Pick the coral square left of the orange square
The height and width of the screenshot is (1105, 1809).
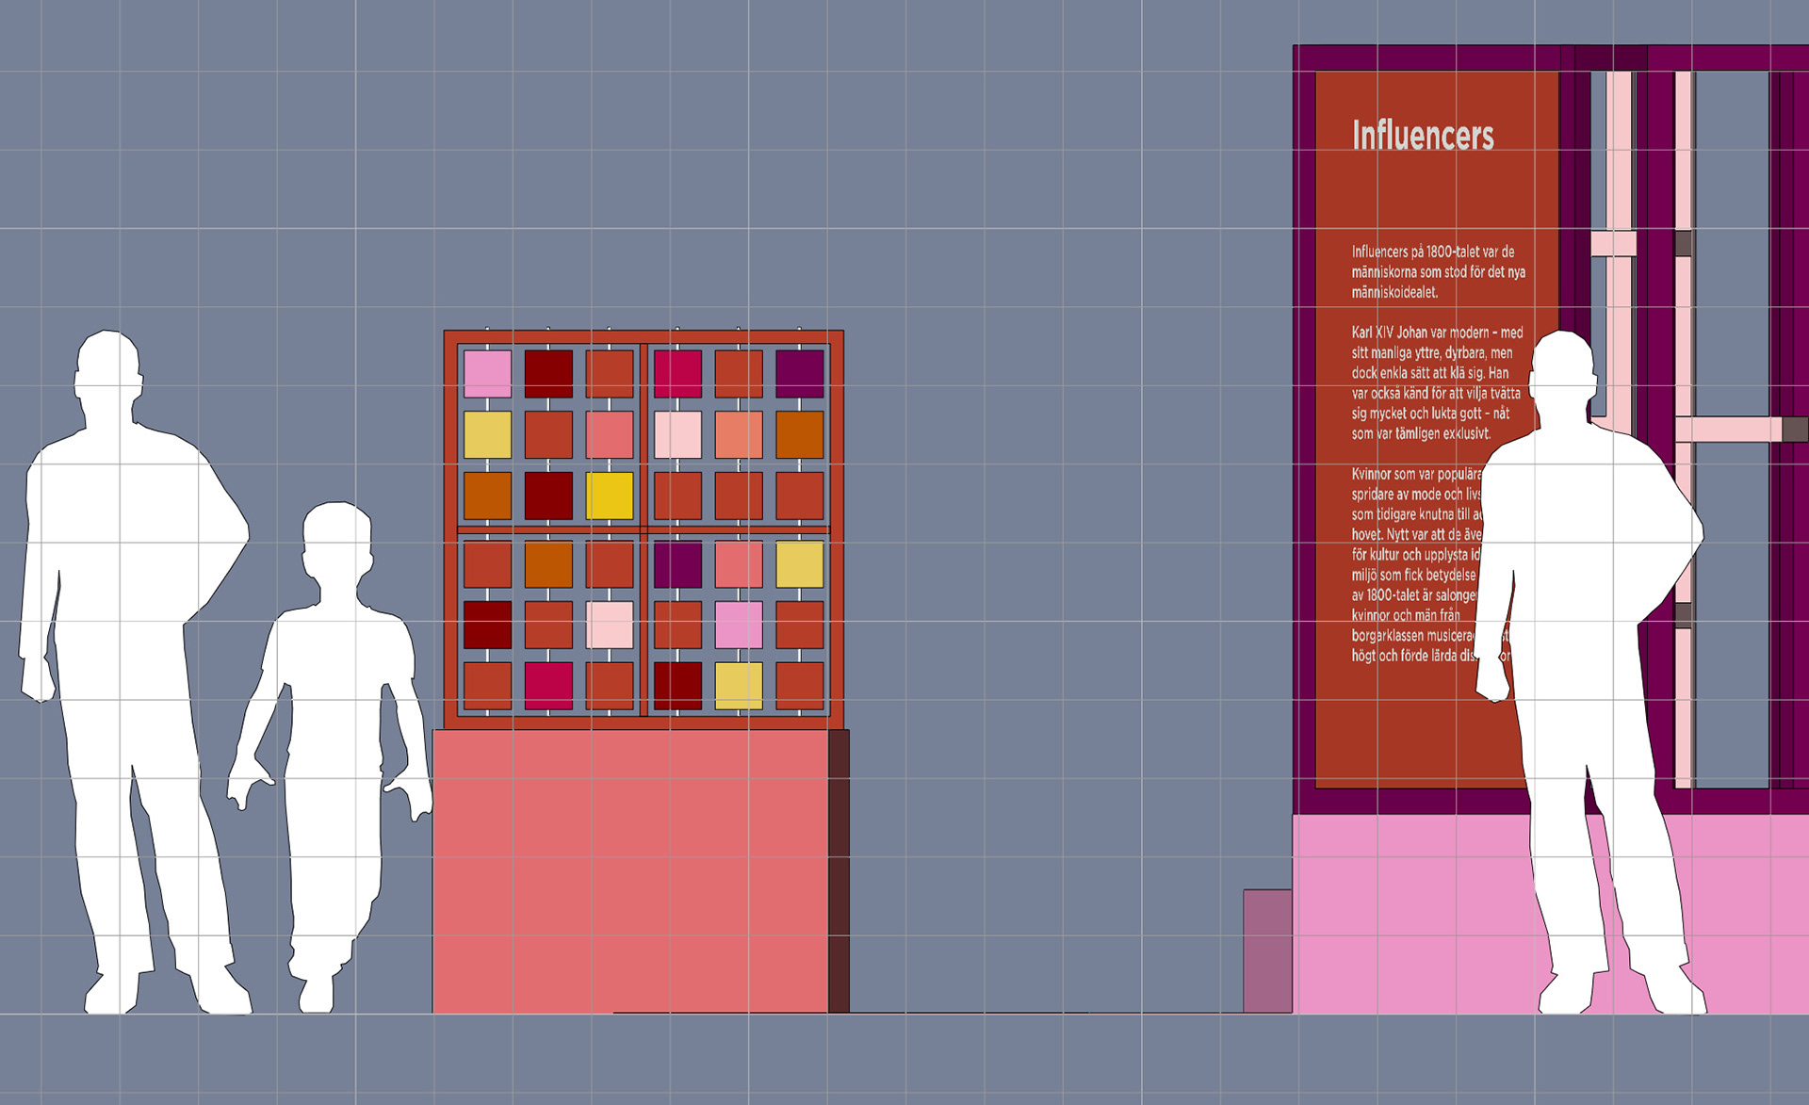pos(739,434)
